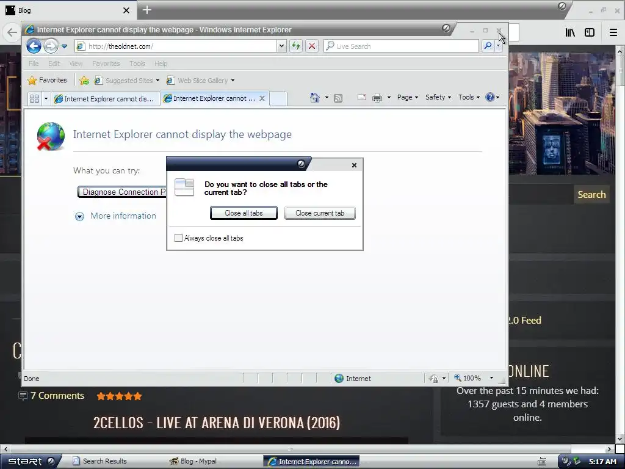Click the Protected Mode lock icon
The width and height of the screenshot is (625, 469).
coord(434,379)
